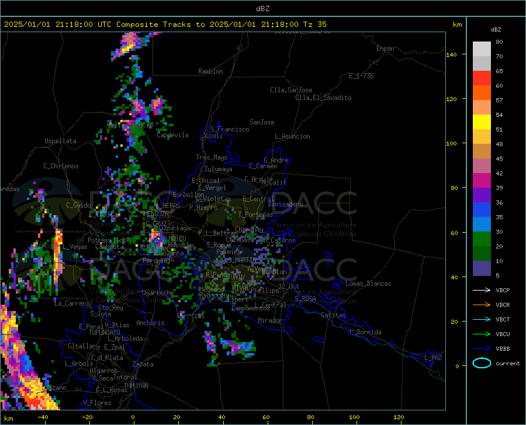Click the MENDOZA city label

point(156,214)
